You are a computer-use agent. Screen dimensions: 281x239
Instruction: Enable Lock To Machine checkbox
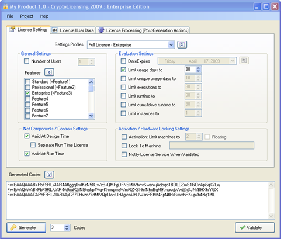tap(124, 146)
